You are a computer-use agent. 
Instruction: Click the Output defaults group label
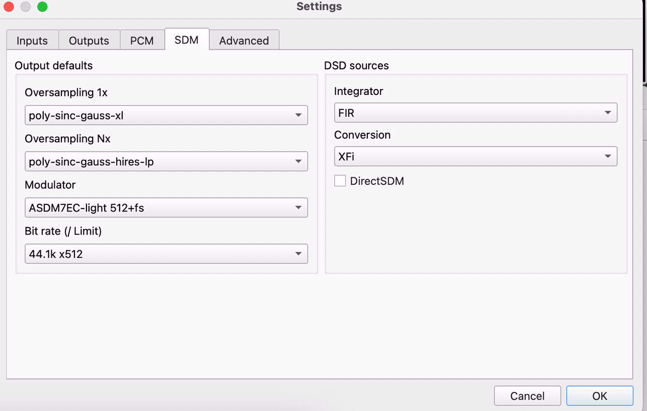pos(54,65)
